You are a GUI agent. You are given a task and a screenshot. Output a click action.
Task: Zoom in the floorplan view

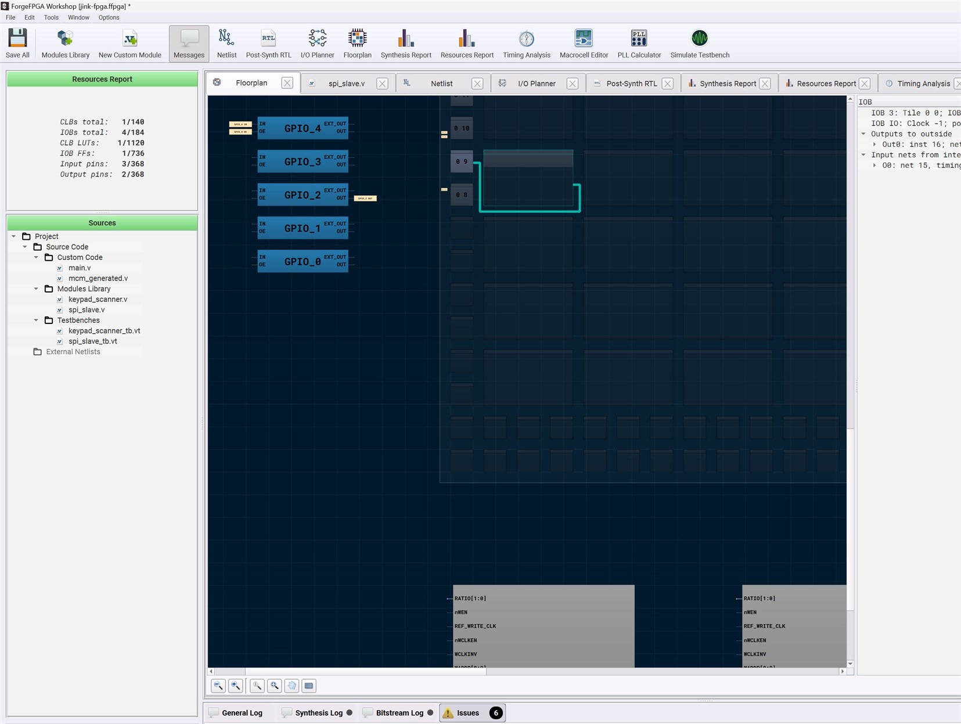click(x=236, y=686)
